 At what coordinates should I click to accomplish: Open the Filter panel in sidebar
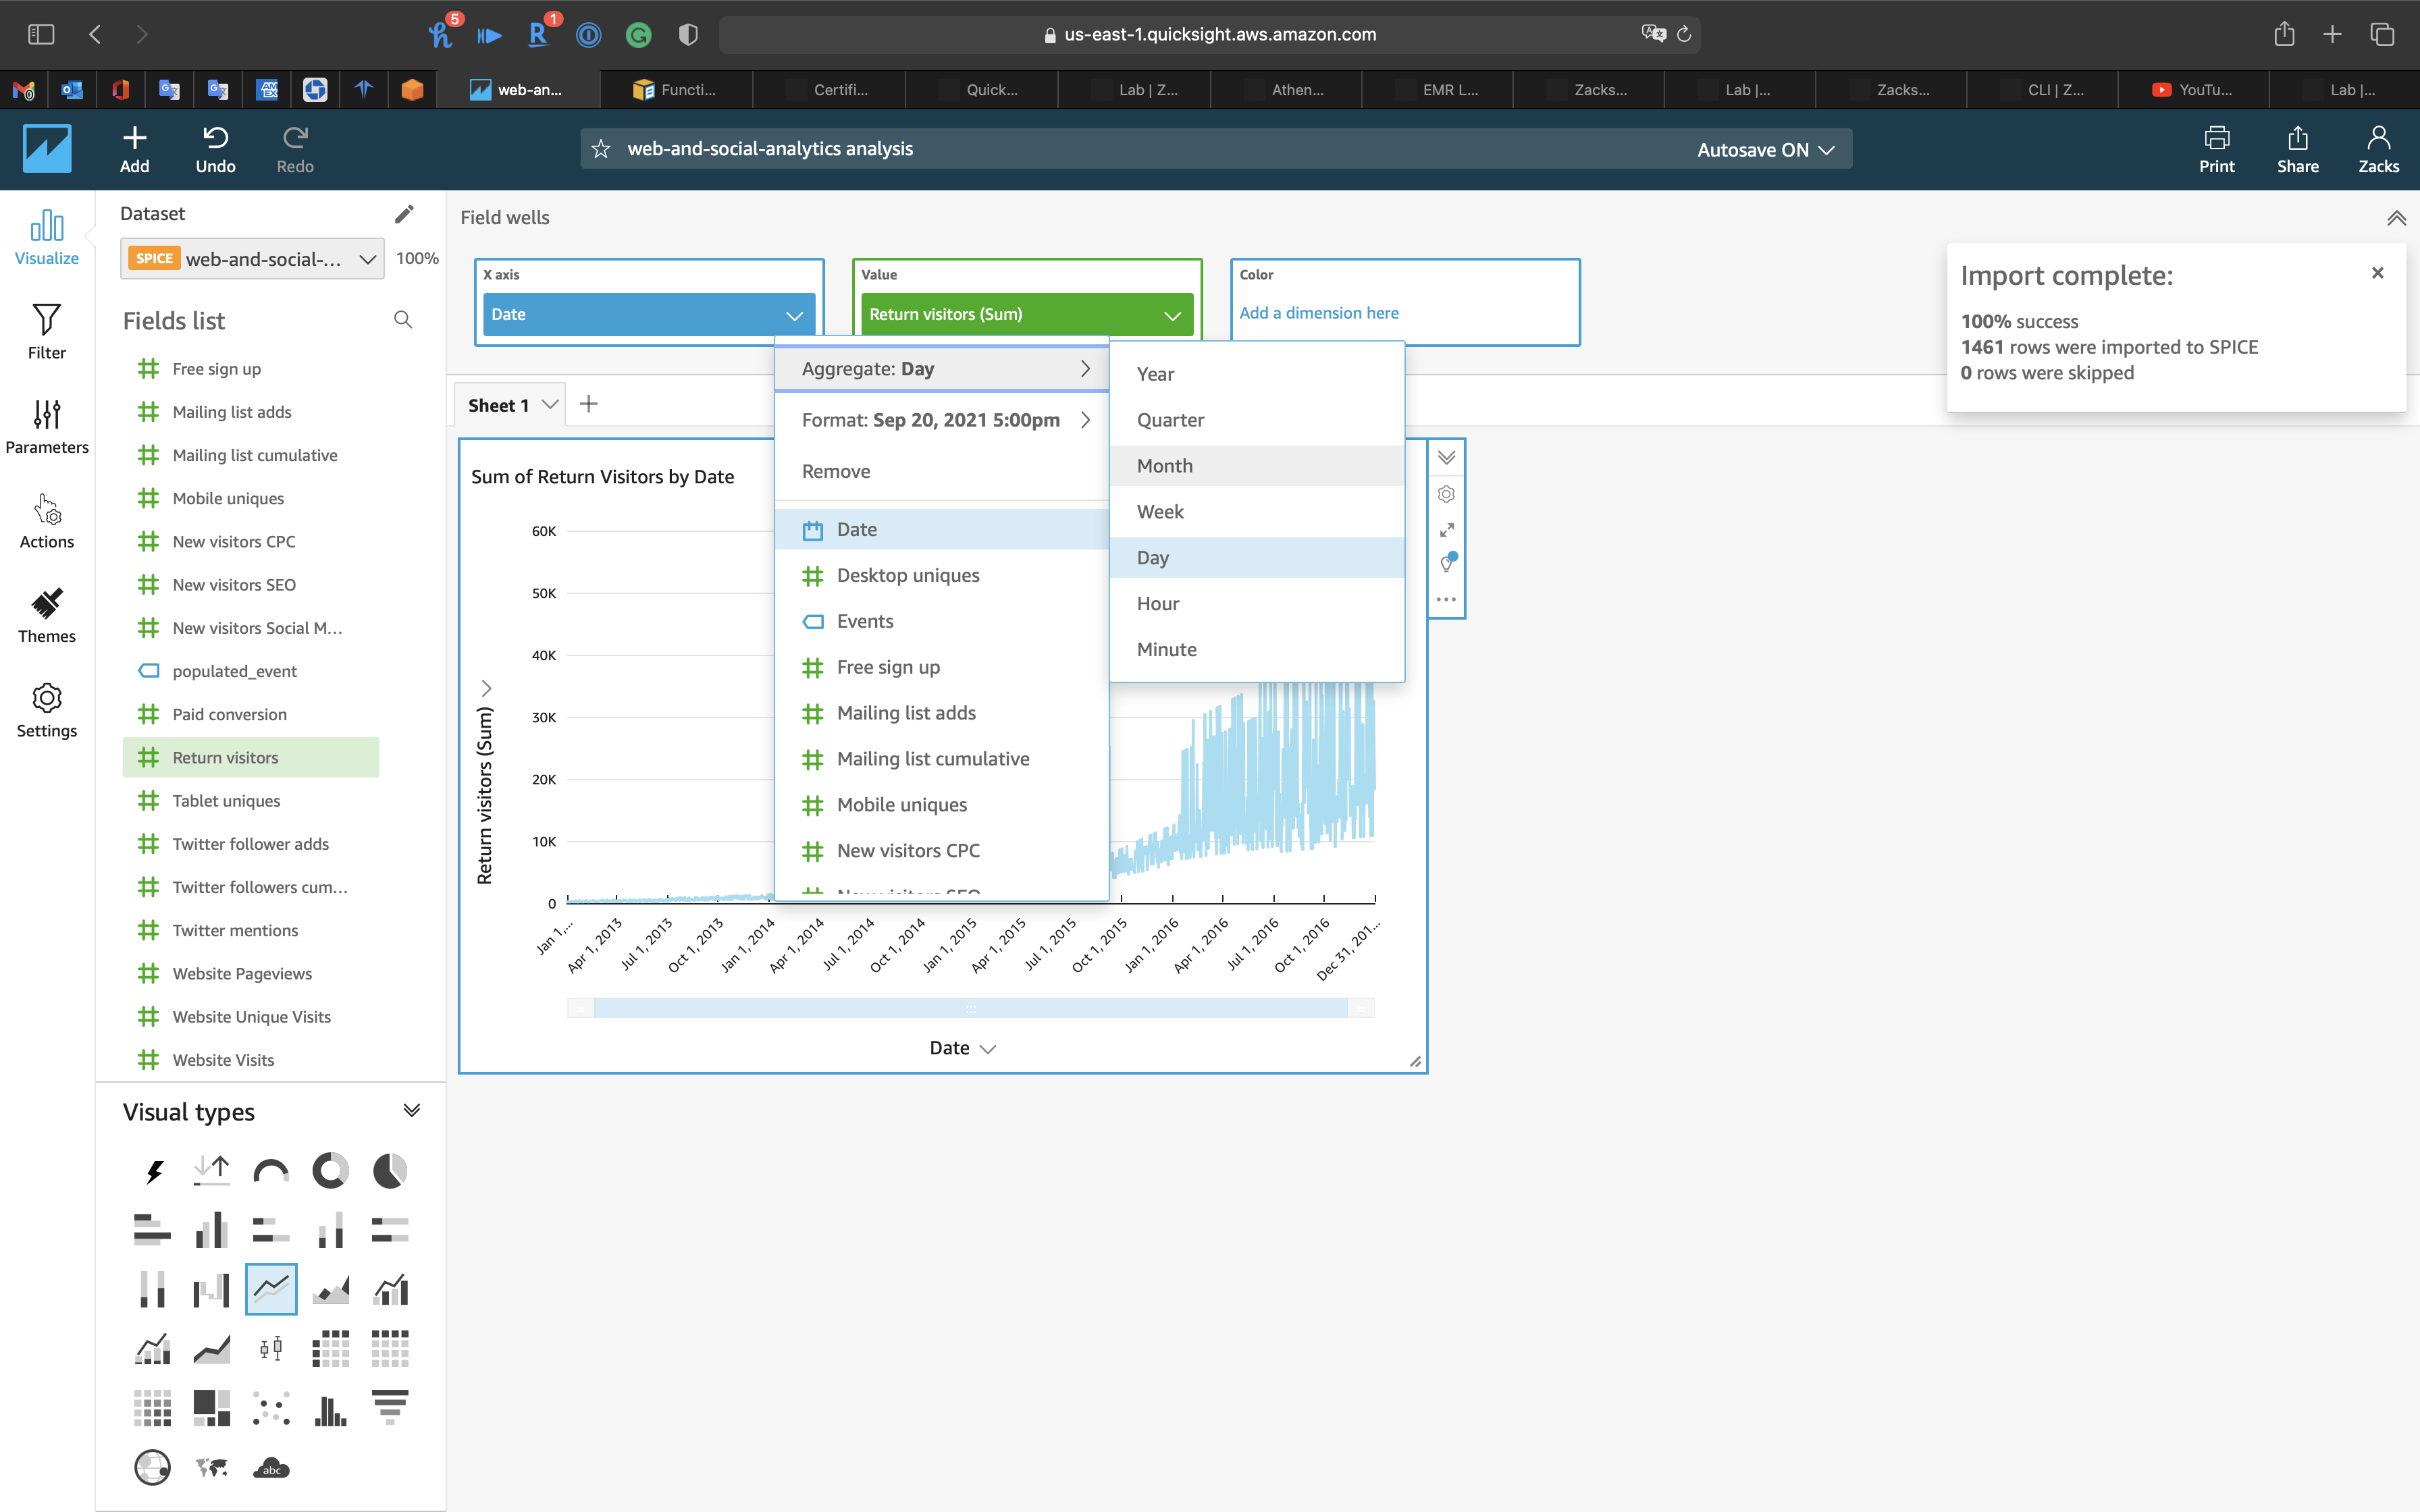[46, 331]
